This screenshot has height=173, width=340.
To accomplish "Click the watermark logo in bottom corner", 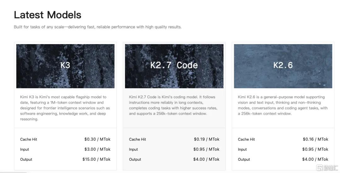I will (327, 168).
